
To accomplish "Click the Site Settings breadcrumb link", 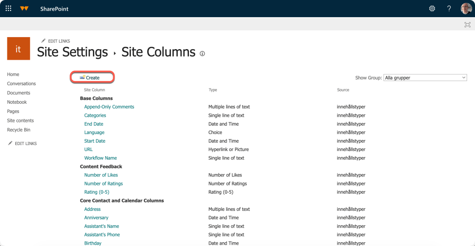I will pos(72,52).
